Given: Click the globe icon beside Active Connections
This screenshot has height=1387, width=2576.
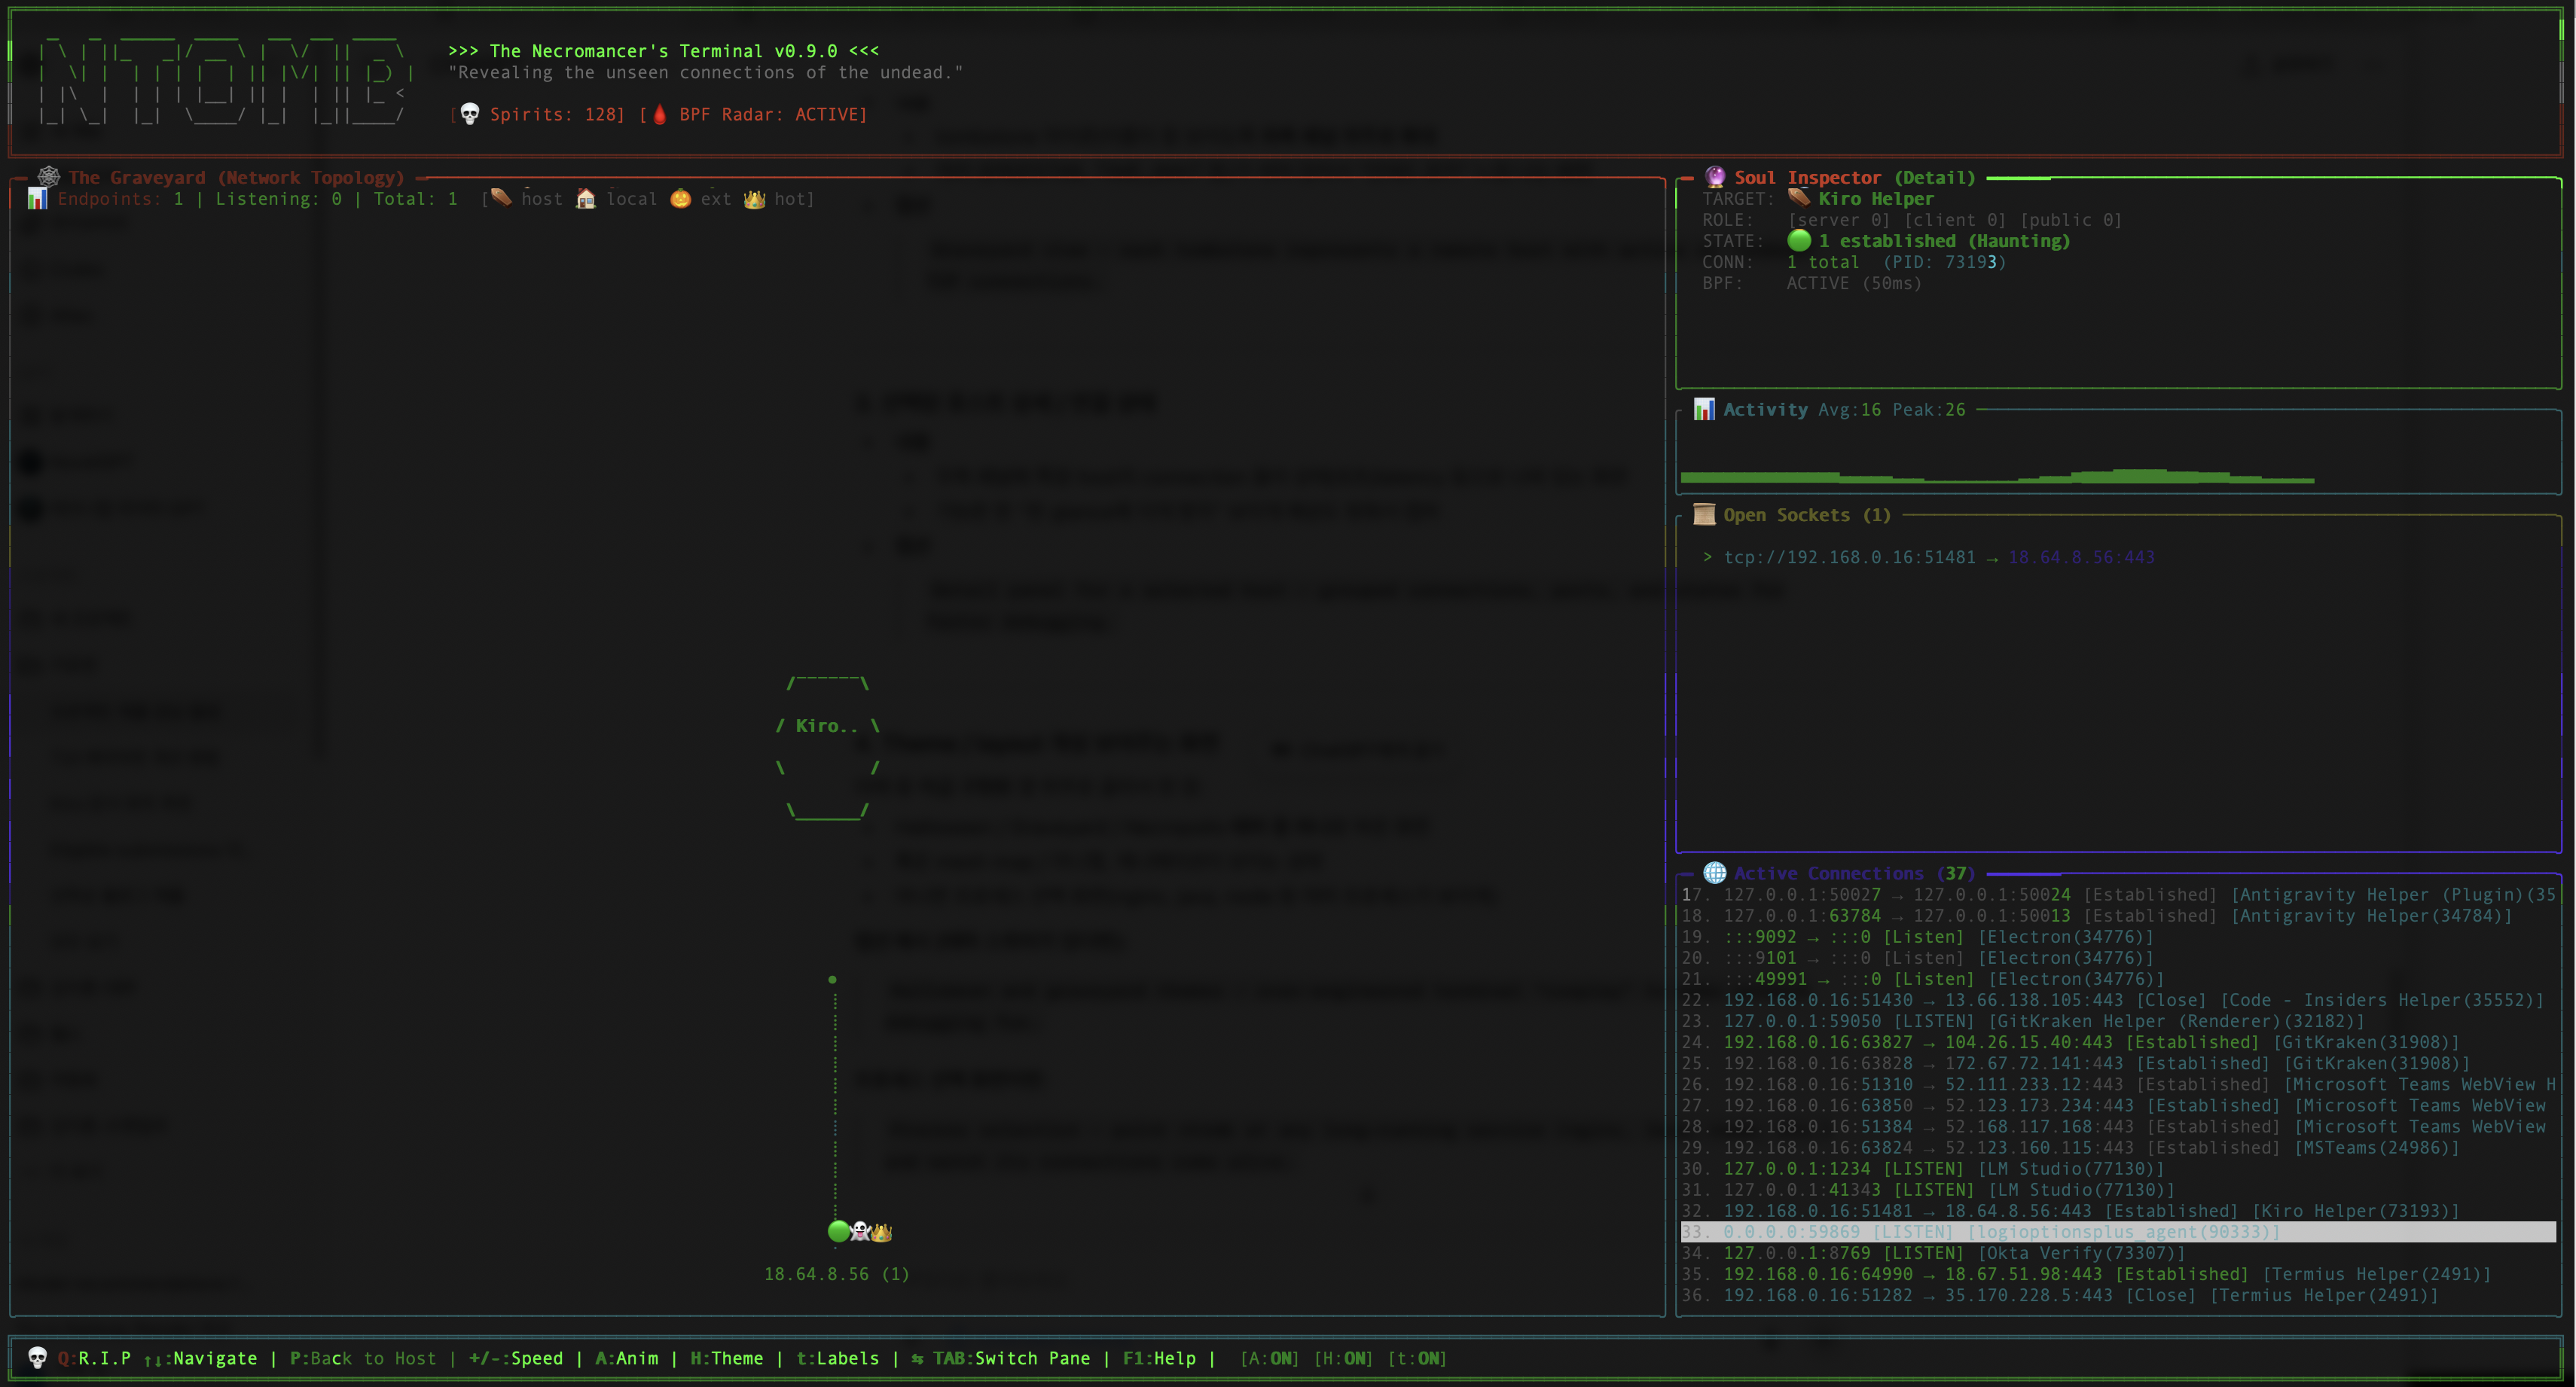Looking at the screenshot, I should [1714, 873].
